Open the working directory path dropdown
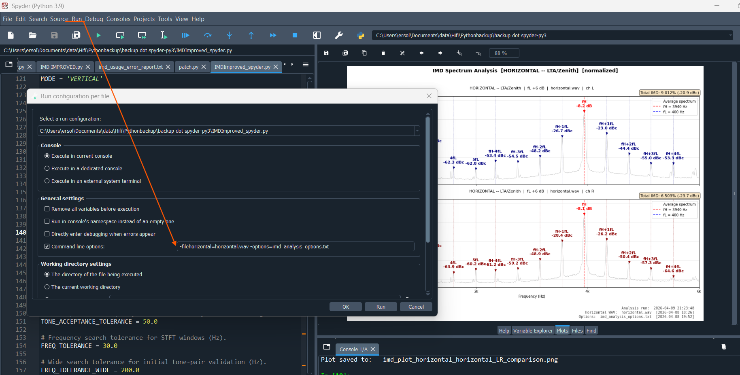This screenshot has height=375, width=740. point(731,36)
